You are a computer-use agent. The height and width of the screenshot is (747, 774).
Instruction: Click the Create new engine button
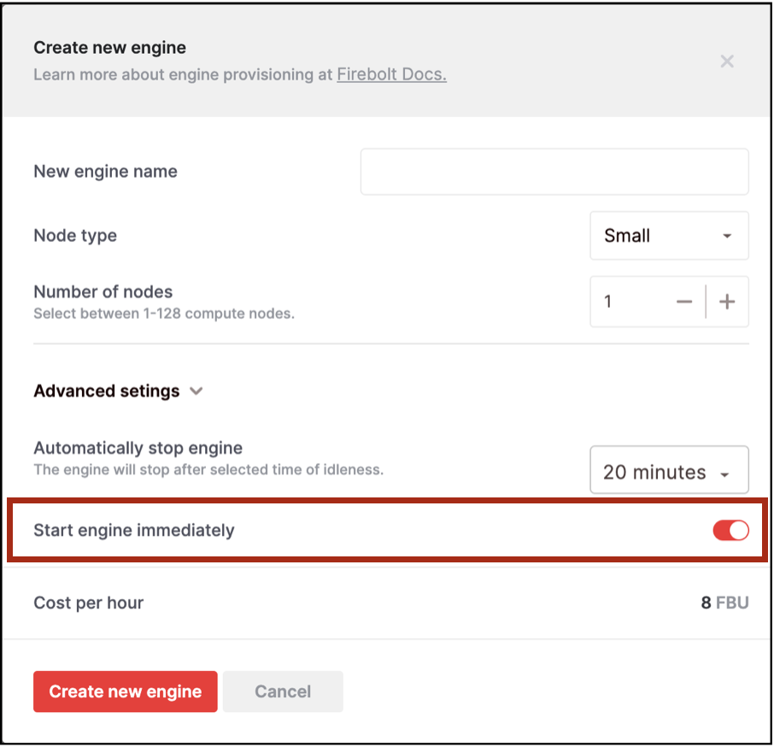126,691
